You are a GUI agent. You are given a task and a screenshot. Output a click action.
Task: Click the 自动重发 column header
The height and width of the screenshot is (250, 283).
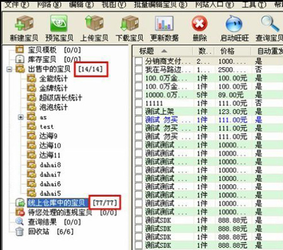pos(267,51)
